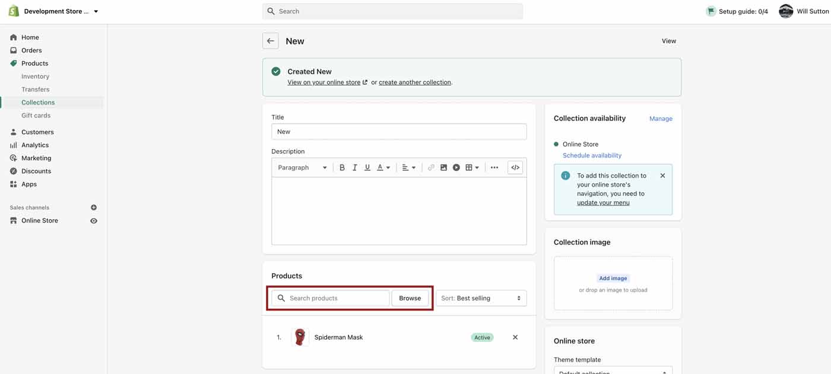Screen dimensions: 831x374
Task: Open Will Sutton account menu
Action: click(804, 11)
